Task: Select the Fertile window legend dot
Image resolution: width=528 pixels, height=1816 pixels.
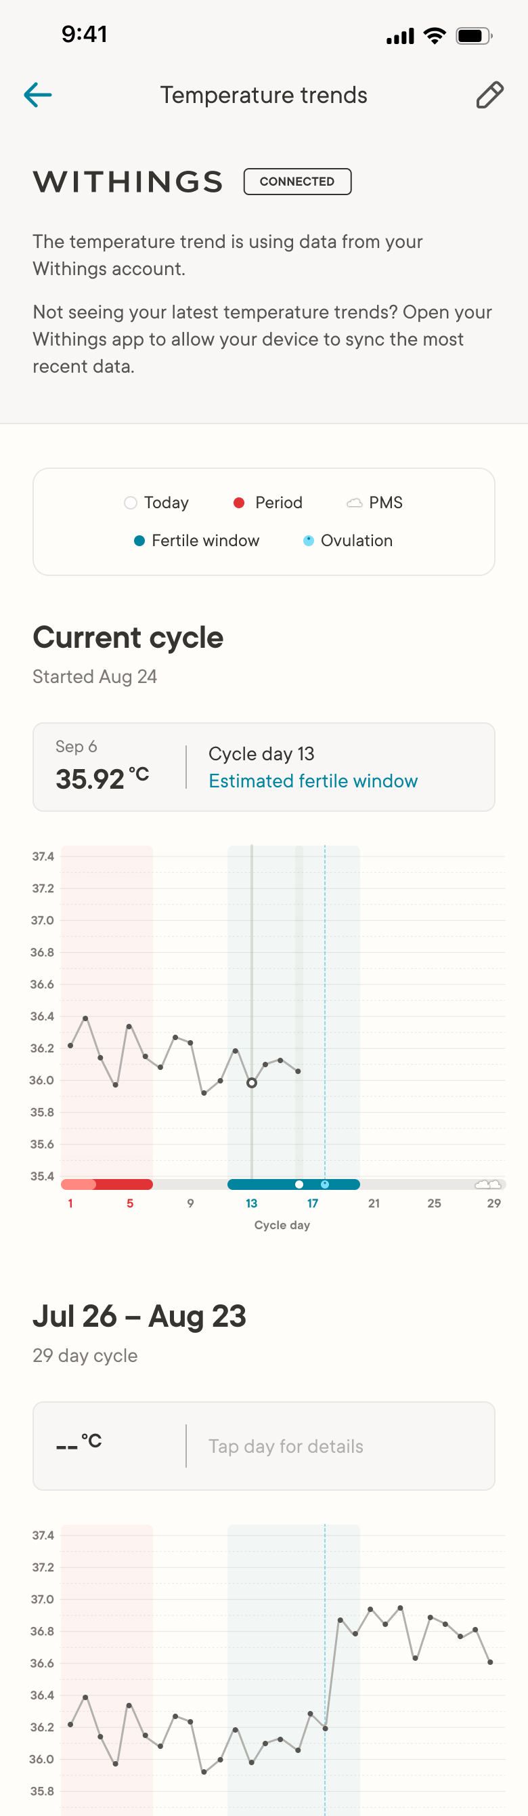Action: [x=141, y=541]
